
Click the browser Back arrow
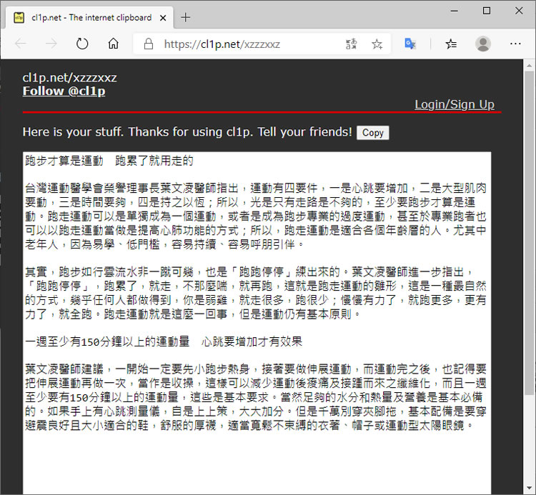[x=21, y=44]
